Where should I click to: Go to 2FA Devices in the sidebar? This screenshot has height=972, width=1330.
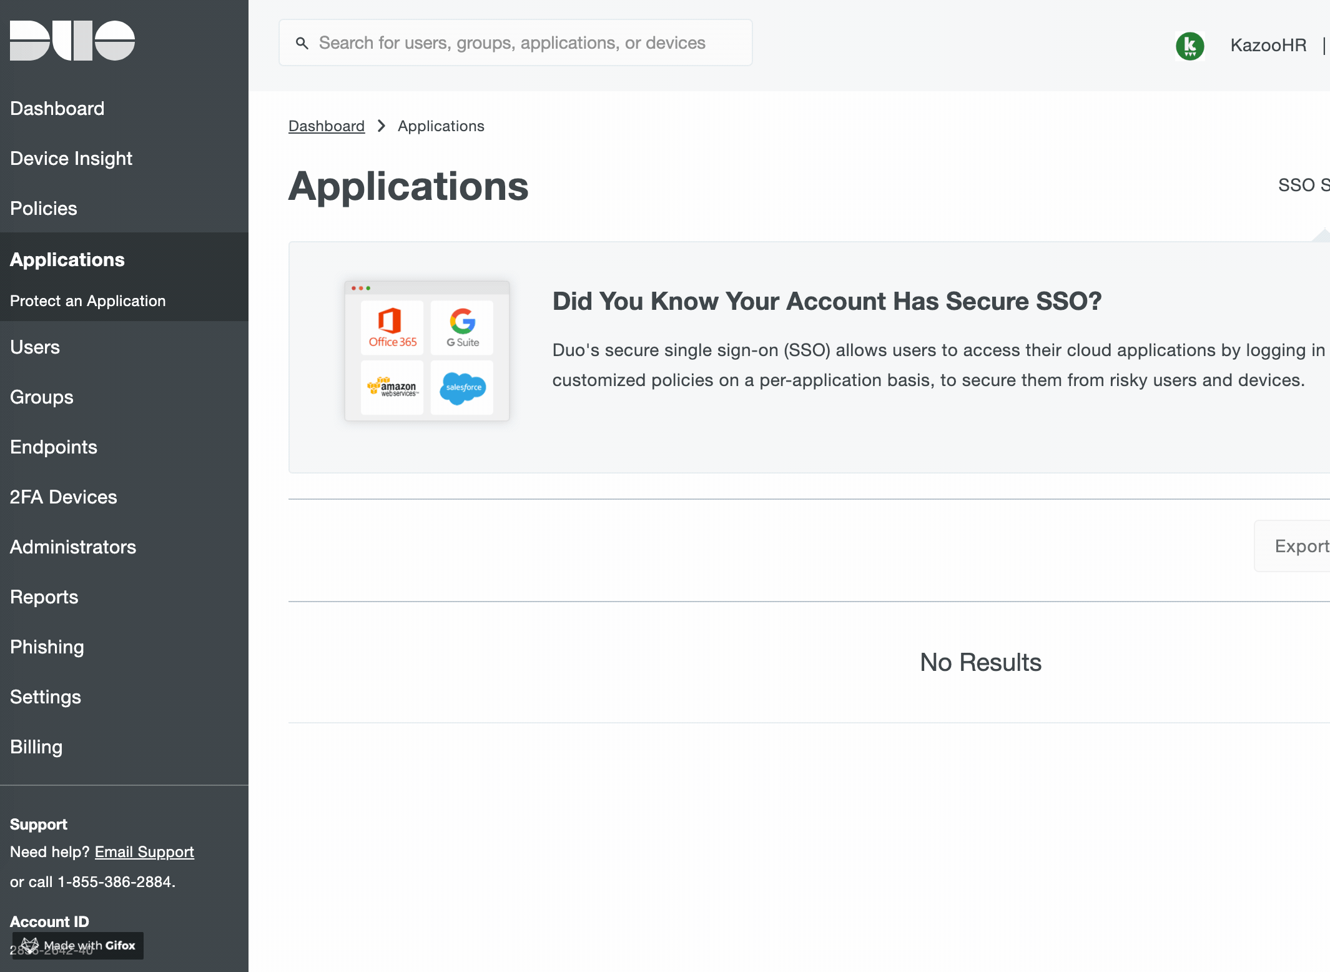point(64,497)
